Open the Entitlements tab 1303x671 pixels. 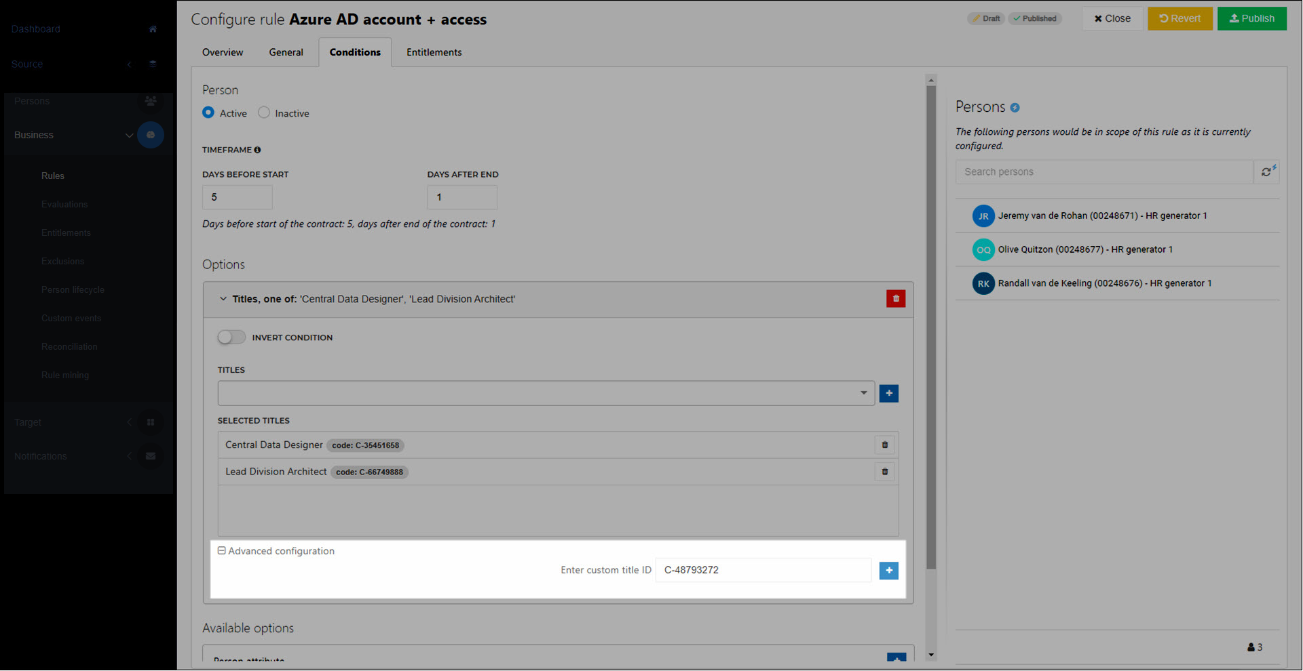(x=434, y=52)
